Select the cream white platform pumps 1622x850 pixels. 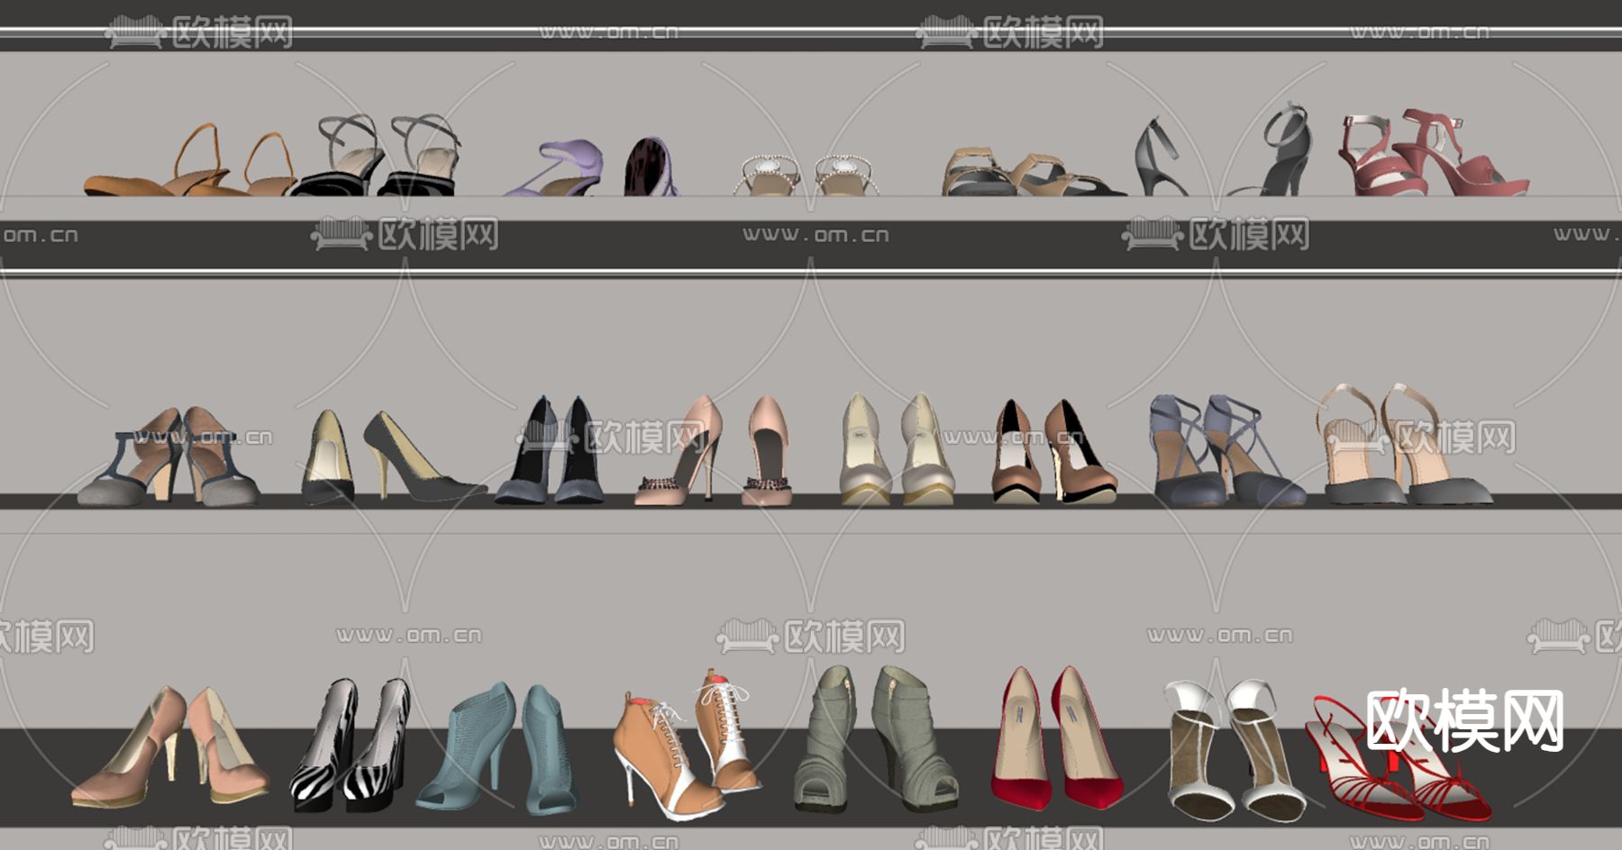(x=897, y=448)
